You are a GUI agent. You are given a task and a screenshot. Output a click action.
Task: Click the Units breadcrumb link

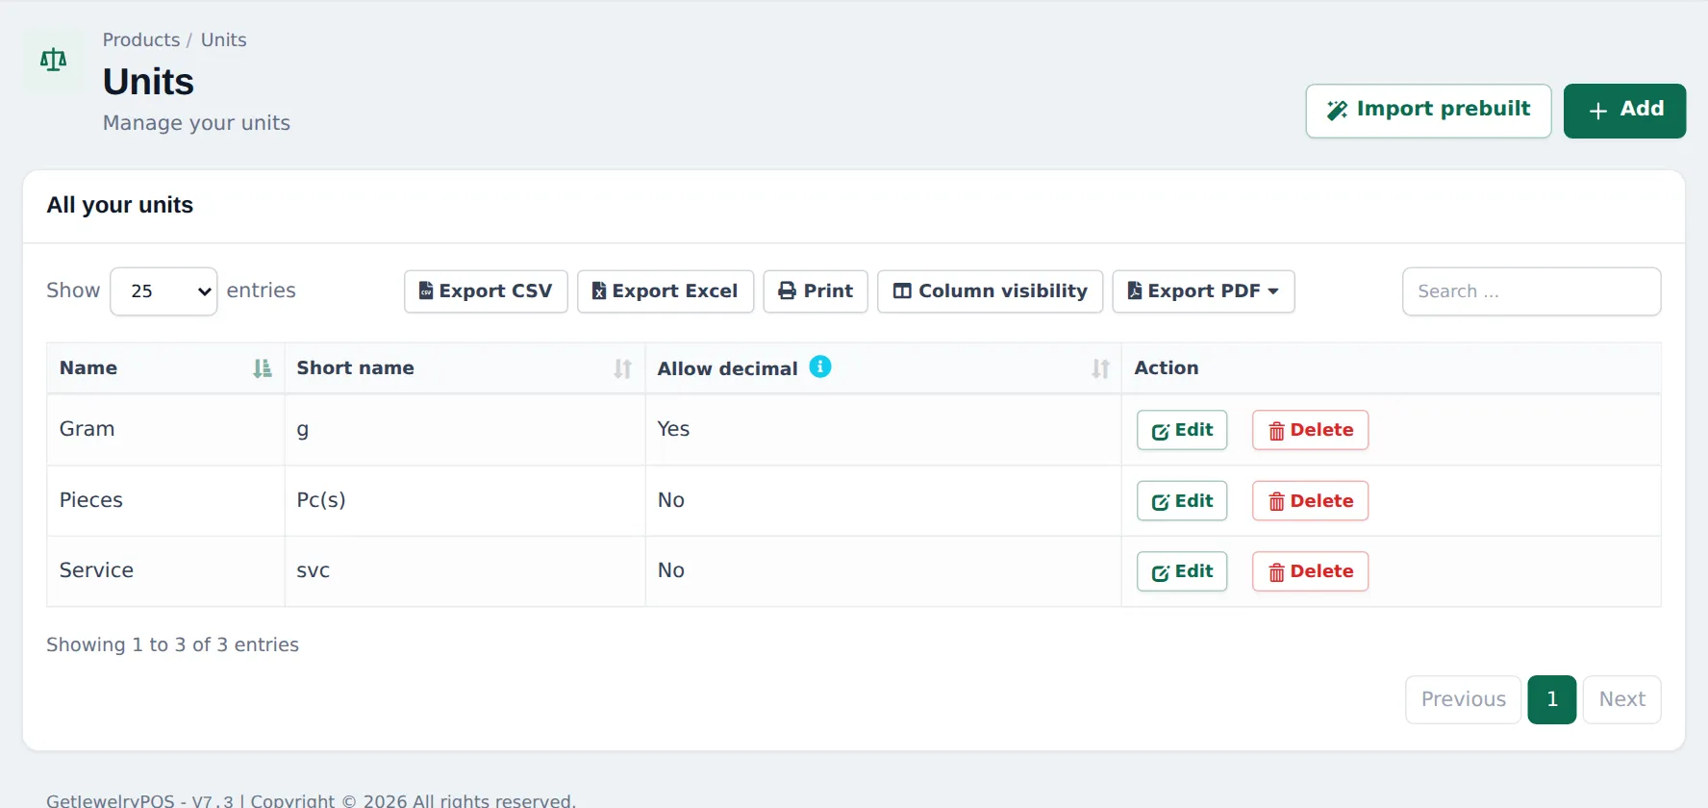[223, 39]
